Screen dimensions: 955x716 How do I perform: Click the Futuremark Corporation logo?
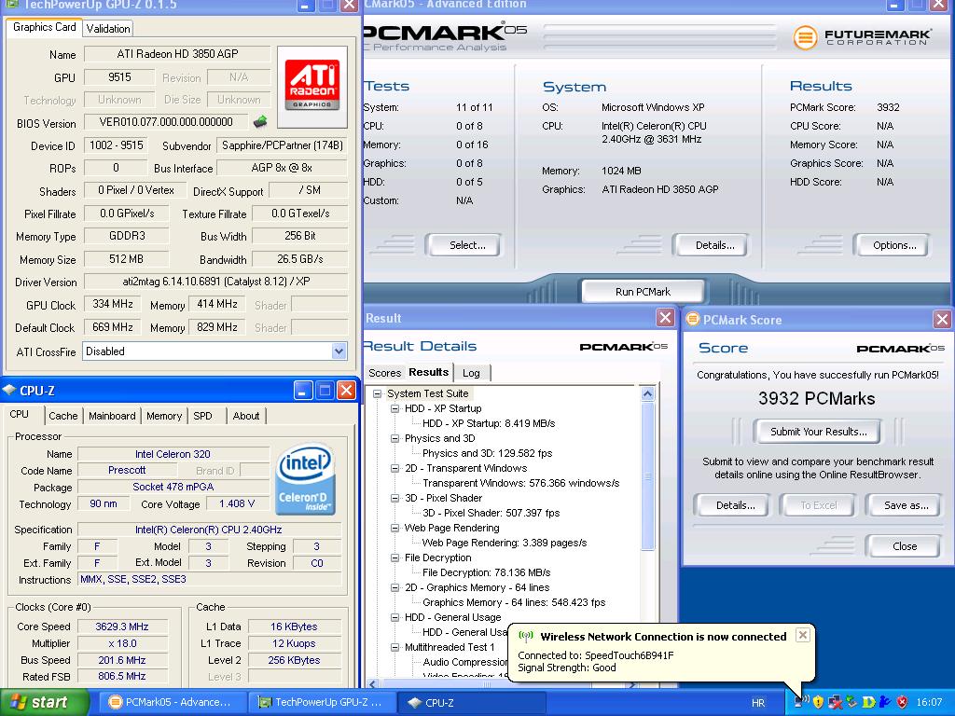pos(861,37)
